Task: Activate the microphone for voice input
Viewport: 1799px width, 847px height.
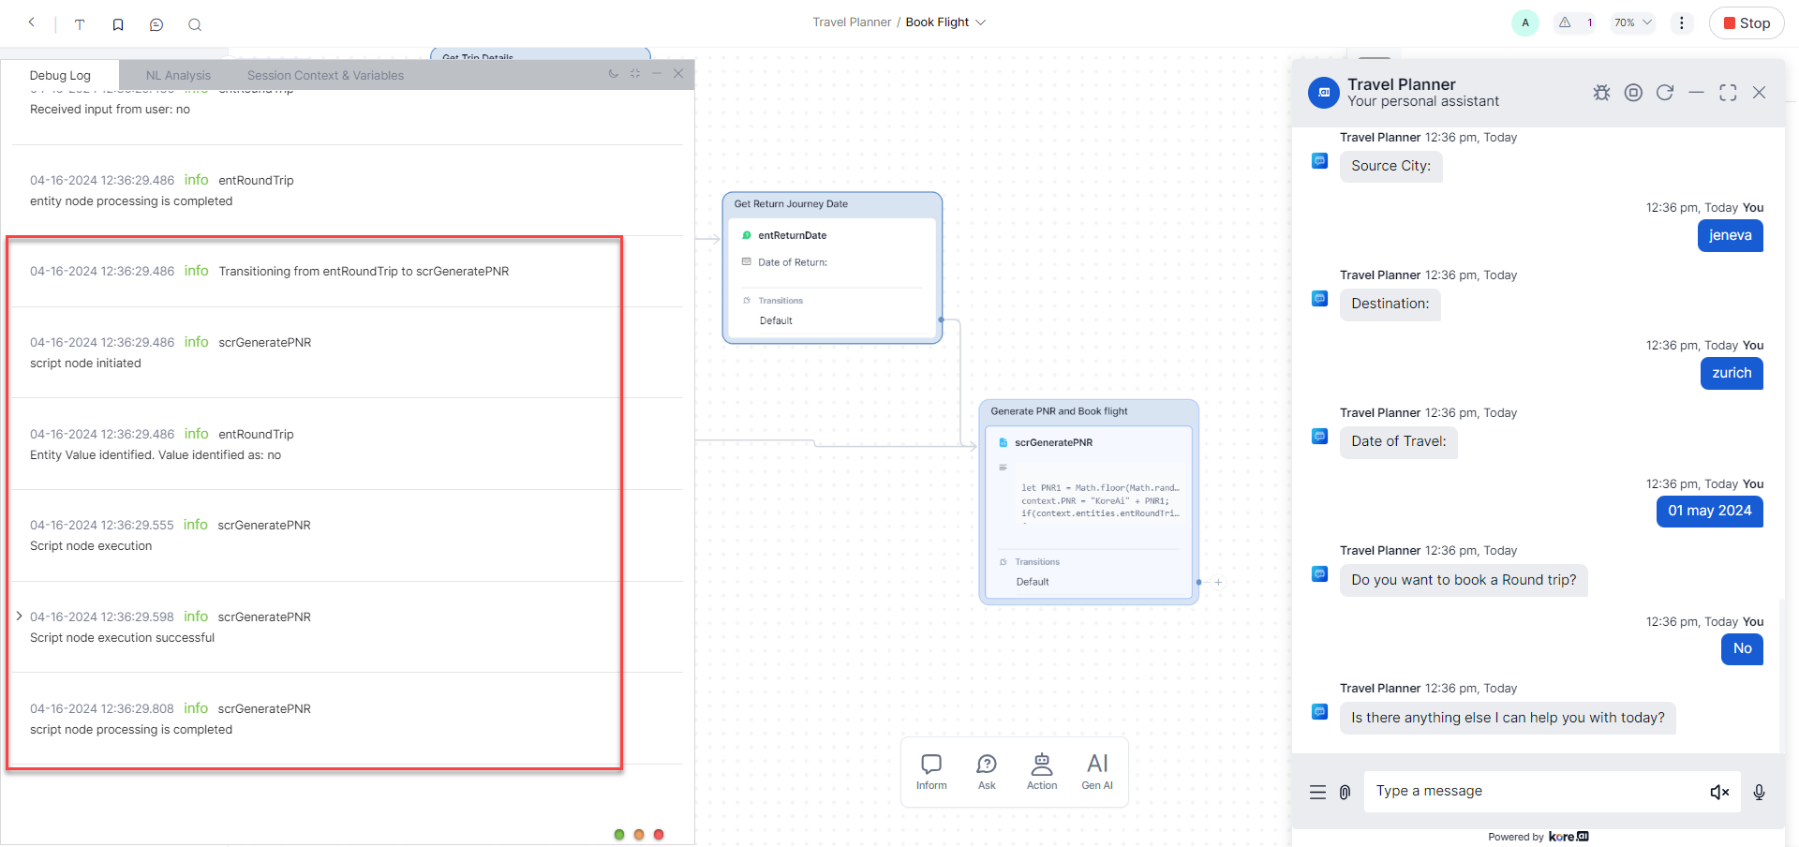Action: (x=1759, y=792)
